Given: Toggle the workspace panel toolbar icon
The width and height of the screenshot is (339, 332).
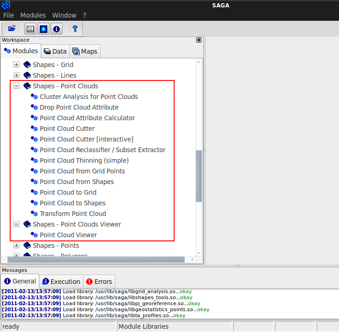Looking at the screenshot, I should click(x=31, y=29).
